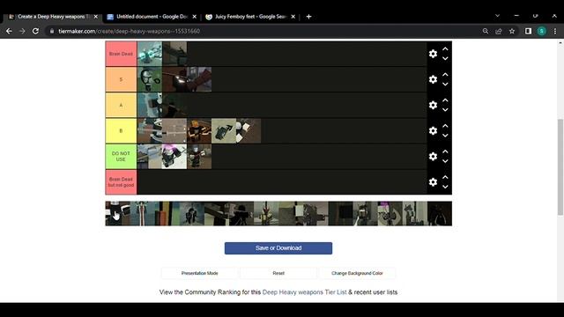The height and width of the screenshot is (317, 564).
Task: Select Brain Dead but not good label
Action: click(x=121, y=182)
